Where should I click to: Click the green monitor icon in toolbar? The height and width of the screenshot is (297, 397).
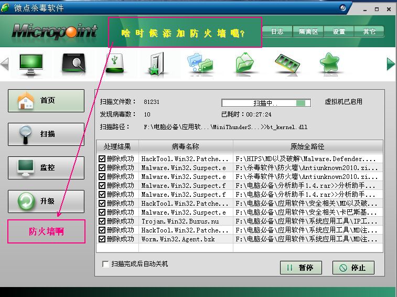[30, 63]
